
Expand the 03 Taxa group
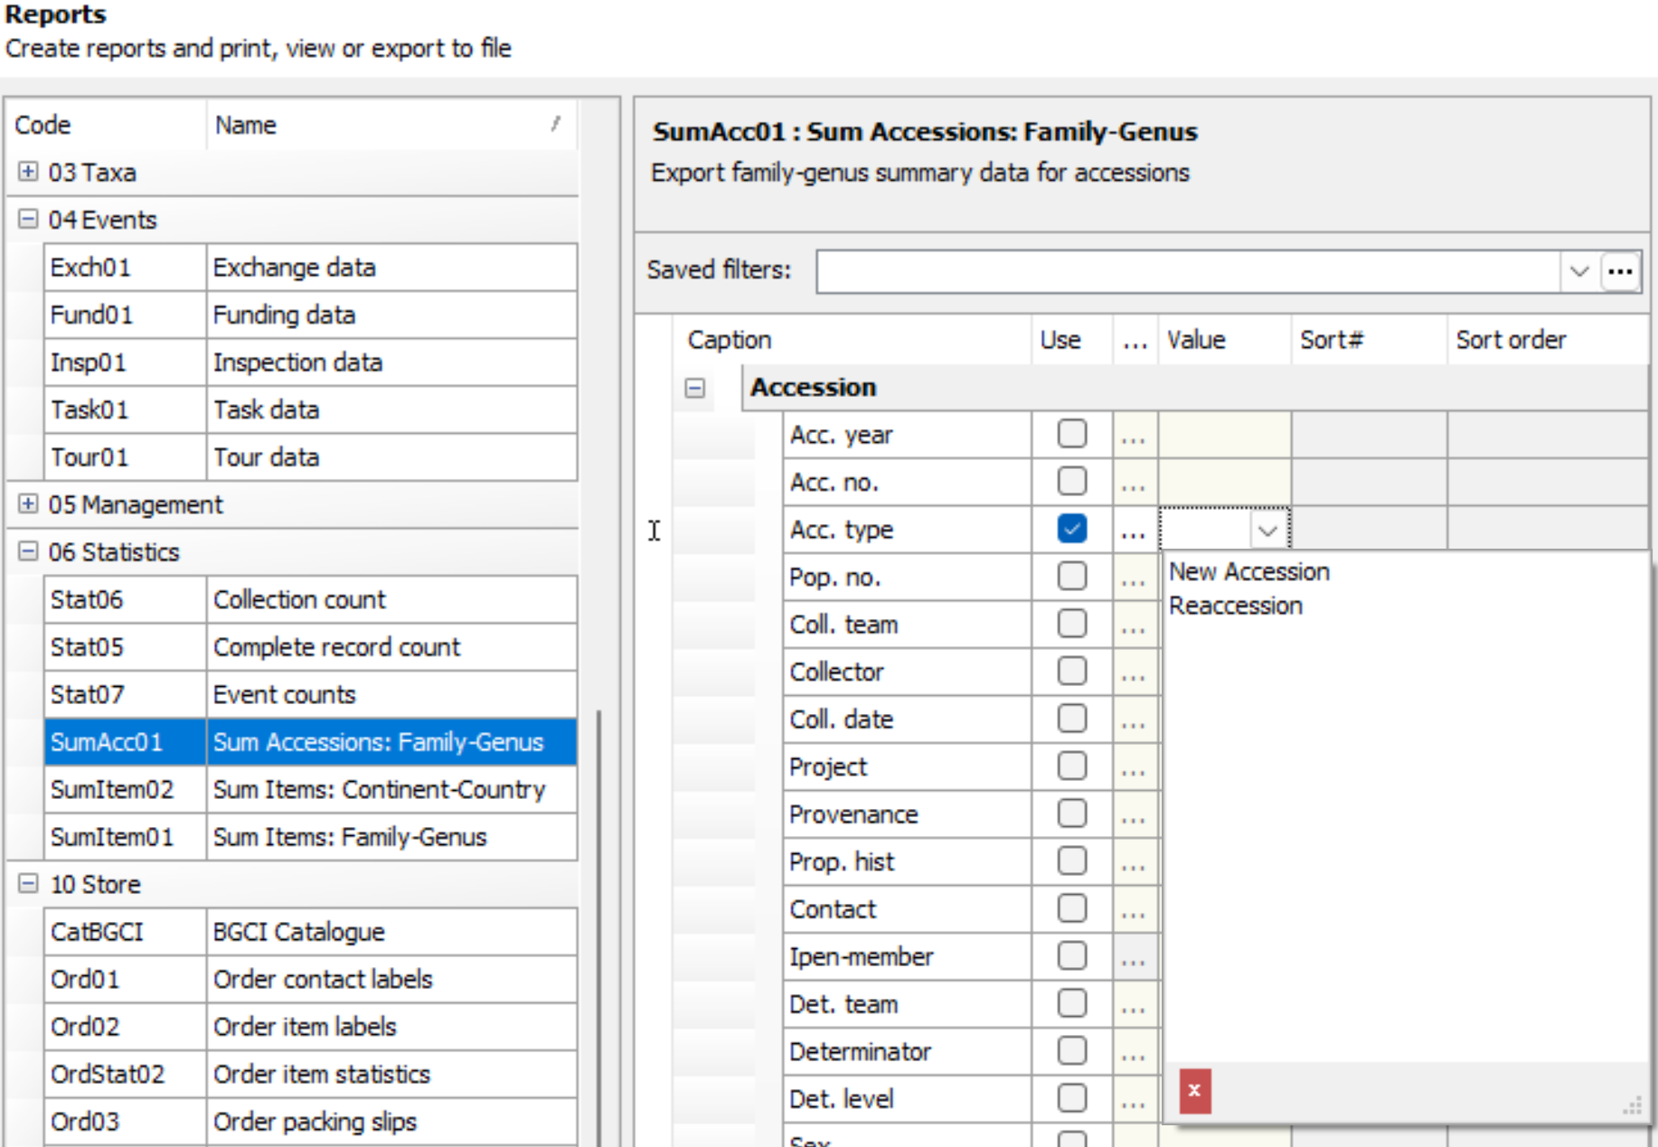point(28,171)
